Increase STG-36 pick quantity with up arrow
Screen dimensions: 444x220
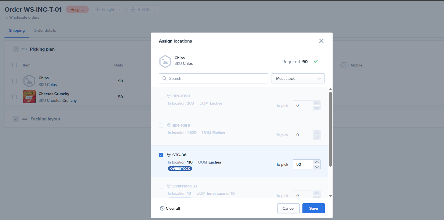[x=317, y=162]
